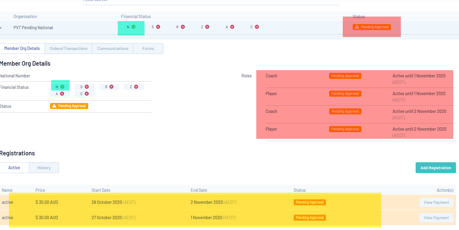Click the green N check icon in organisation row

click(x=133, y=27)
